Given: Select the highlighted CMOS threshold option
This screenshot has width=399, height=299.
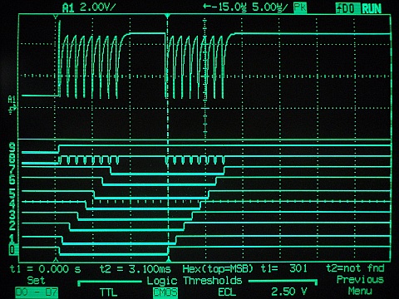Looking at the screenshot, I should click(x=165, y=292).
